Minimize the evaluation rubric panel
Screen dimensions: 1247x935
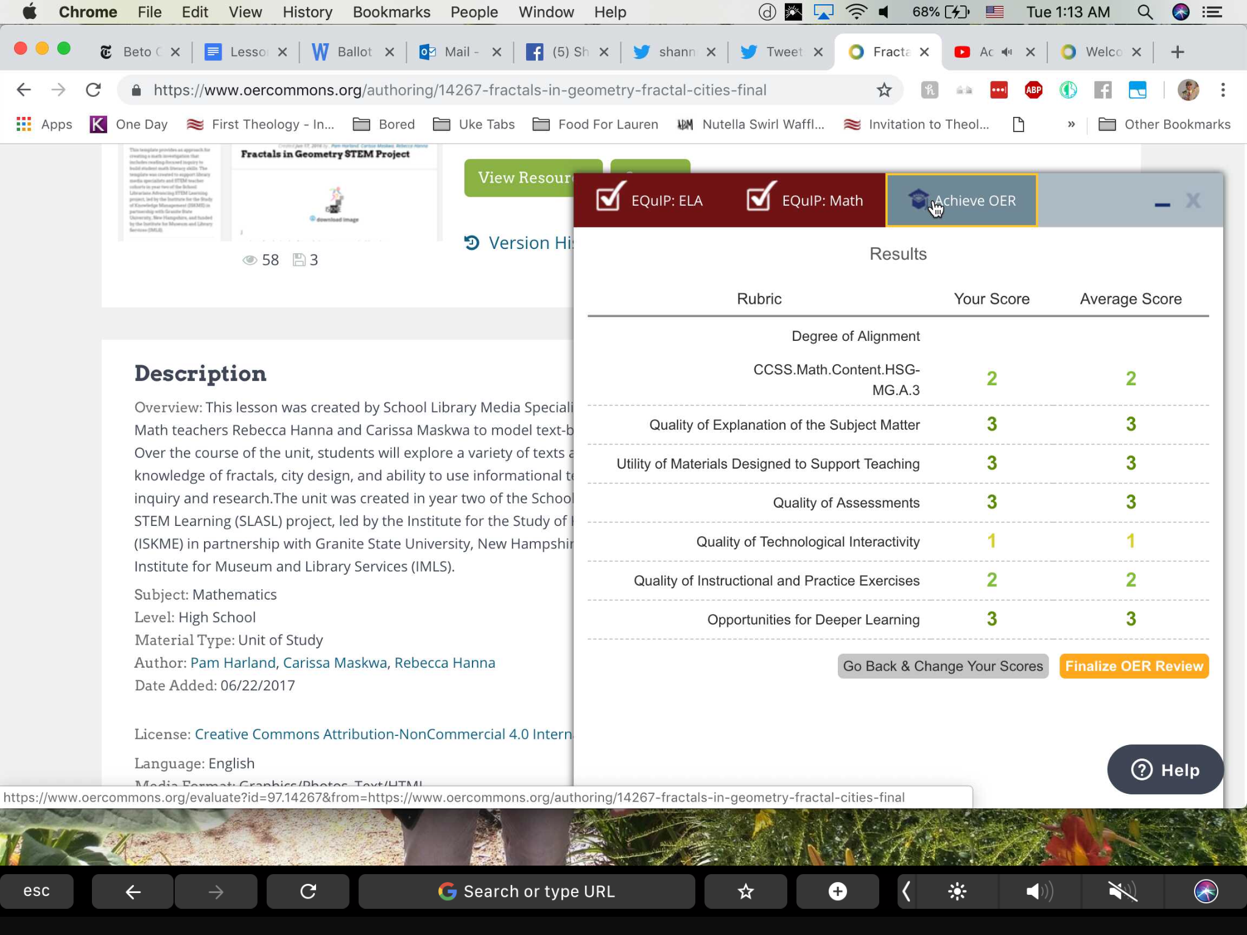tap(1162, 204)
